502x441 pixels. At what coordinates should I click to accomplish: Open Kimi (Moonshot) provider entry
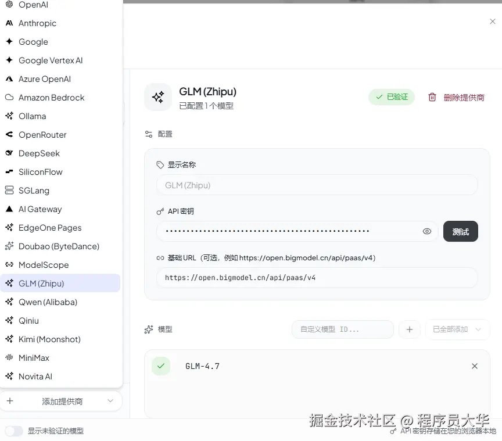[x=60, y=339]
